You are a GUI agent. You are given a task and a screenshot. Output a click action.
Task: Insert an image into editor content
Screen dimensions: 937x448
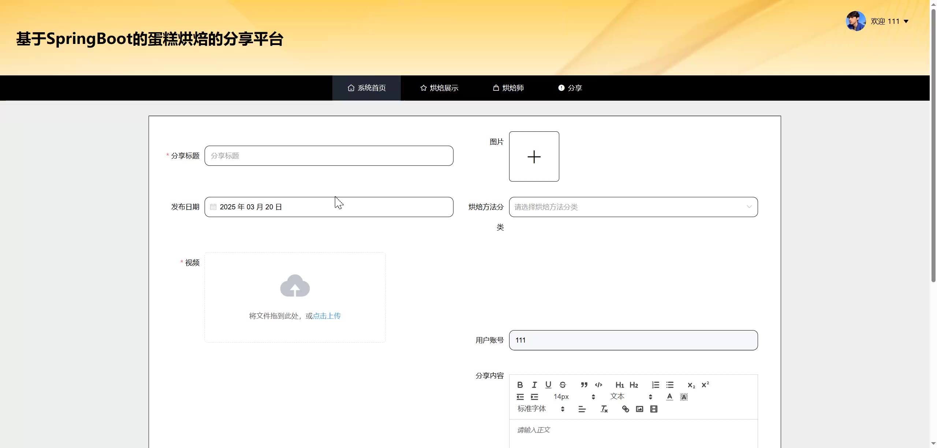coord(639,409)
